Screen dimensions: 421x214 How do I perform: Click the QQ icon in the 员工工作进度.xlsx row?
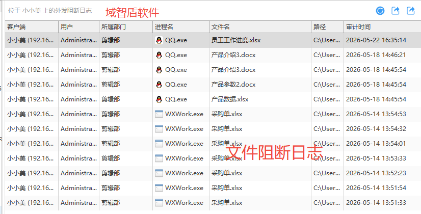(x=159, y=40)
